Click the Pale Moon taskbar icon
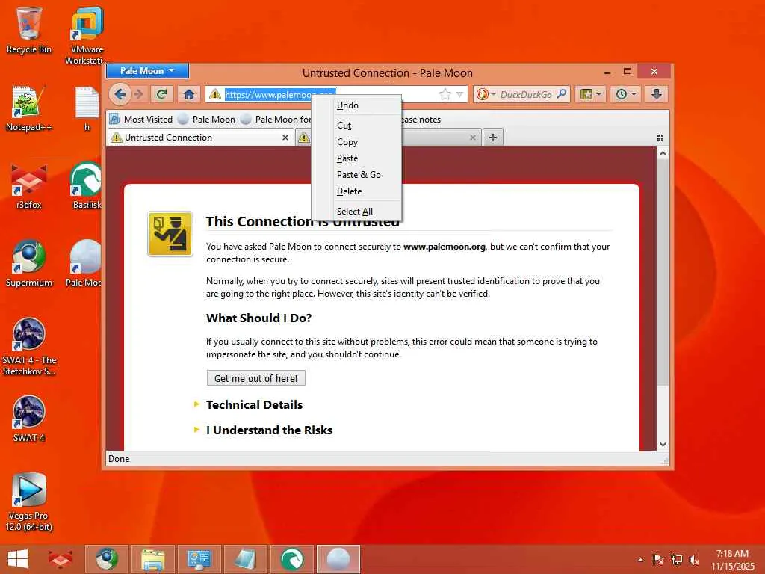This screenshot has height=574, width=765. click(338, 559)
